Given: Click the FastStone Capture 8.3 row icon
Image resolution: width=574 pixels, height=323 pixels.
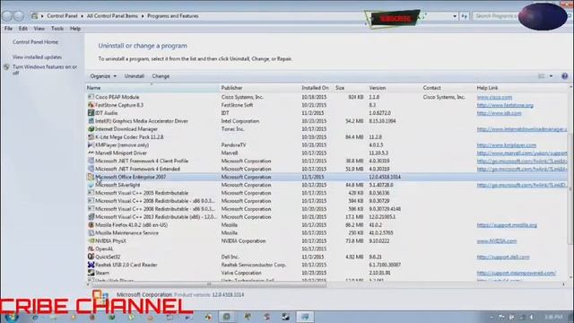Looking at the screenshot, I should click(x=91, y=105).
